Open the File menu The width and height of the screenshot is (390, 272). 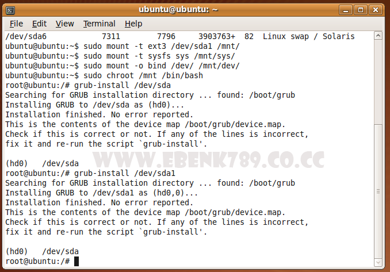(x=16, y=24)
